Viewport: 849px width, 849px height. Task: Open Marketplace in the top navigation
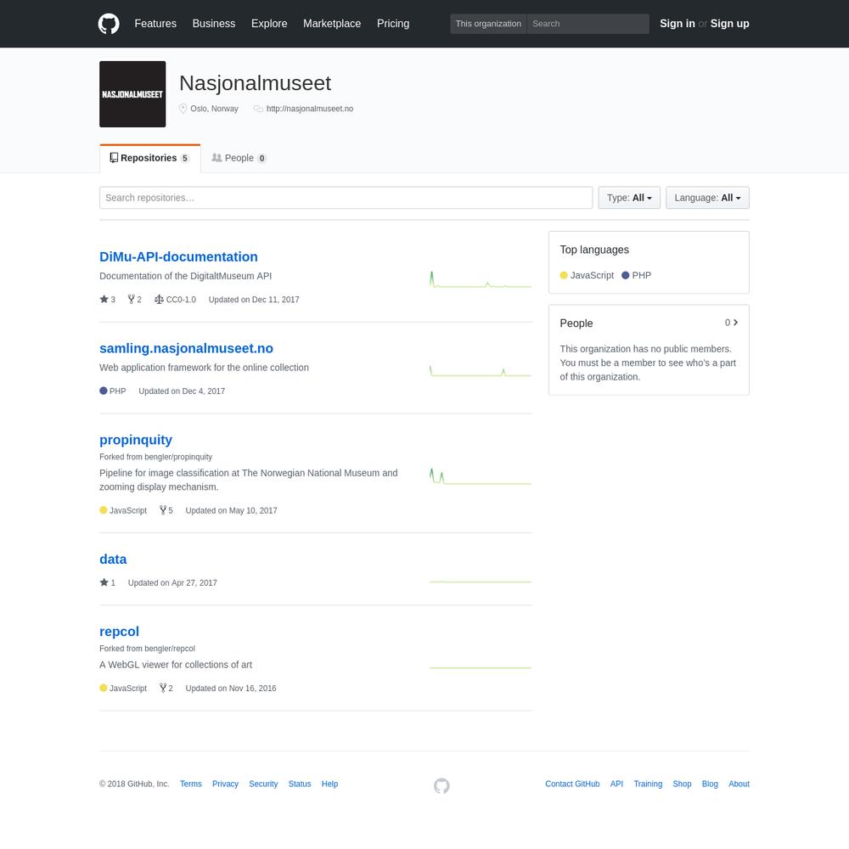[x=332, y=24]
